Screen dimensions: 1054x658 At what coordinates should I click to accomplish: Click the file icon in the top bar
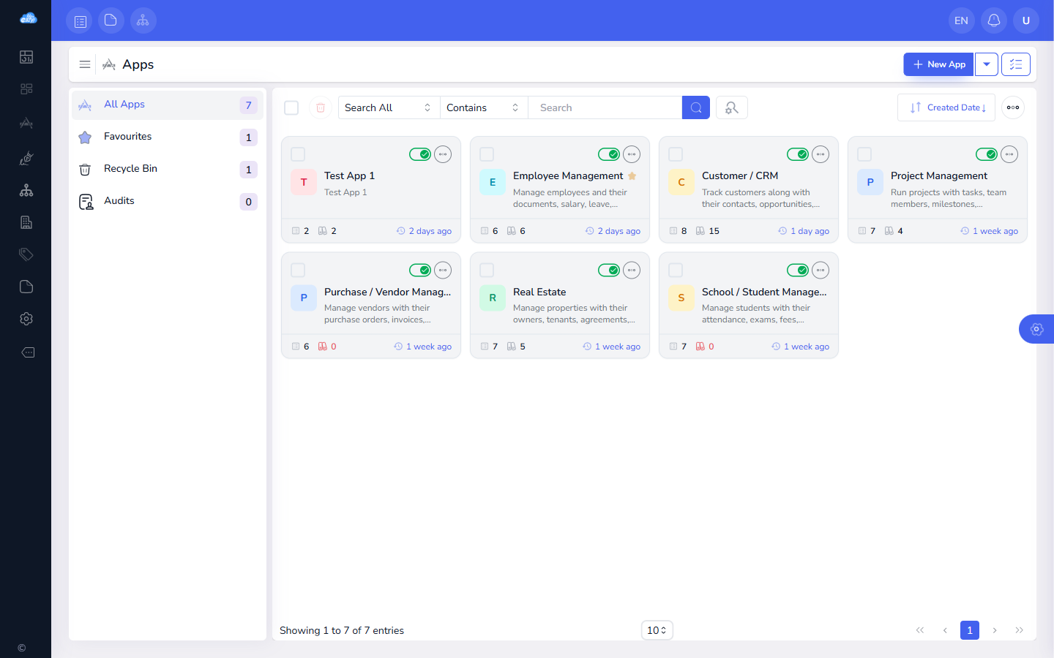(111, 20)
